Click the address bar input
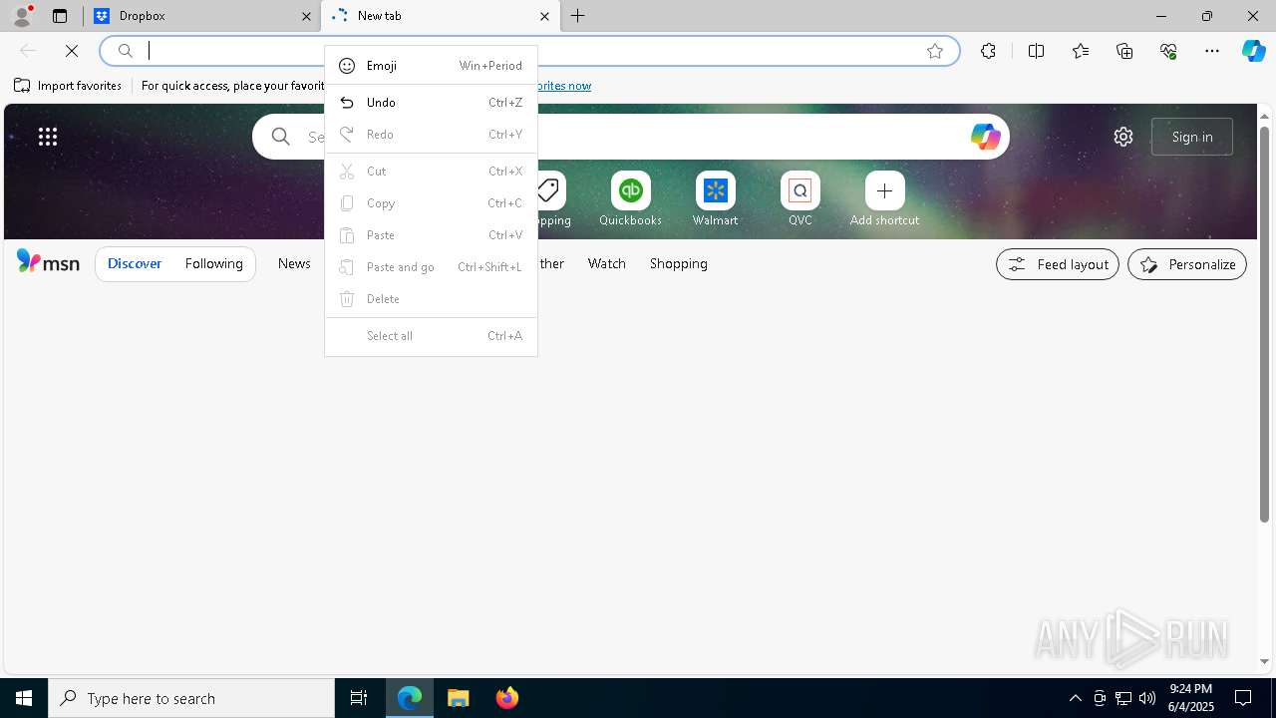 tap(528, 51)
